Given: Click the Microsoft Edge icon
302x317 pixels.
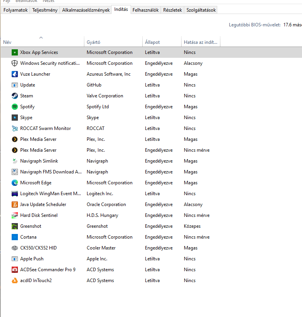Looking at the screenshot, I should tap(15, 183).
